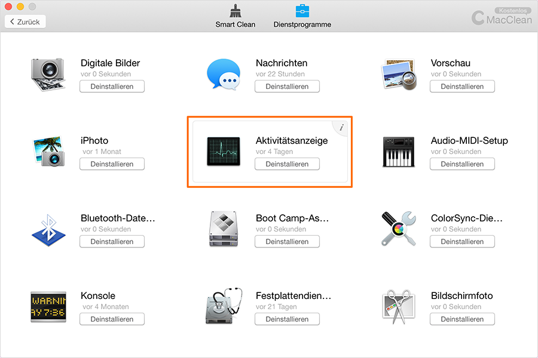Click the Festplattendienstprogramm stethoscope icon

pos(224,306)
